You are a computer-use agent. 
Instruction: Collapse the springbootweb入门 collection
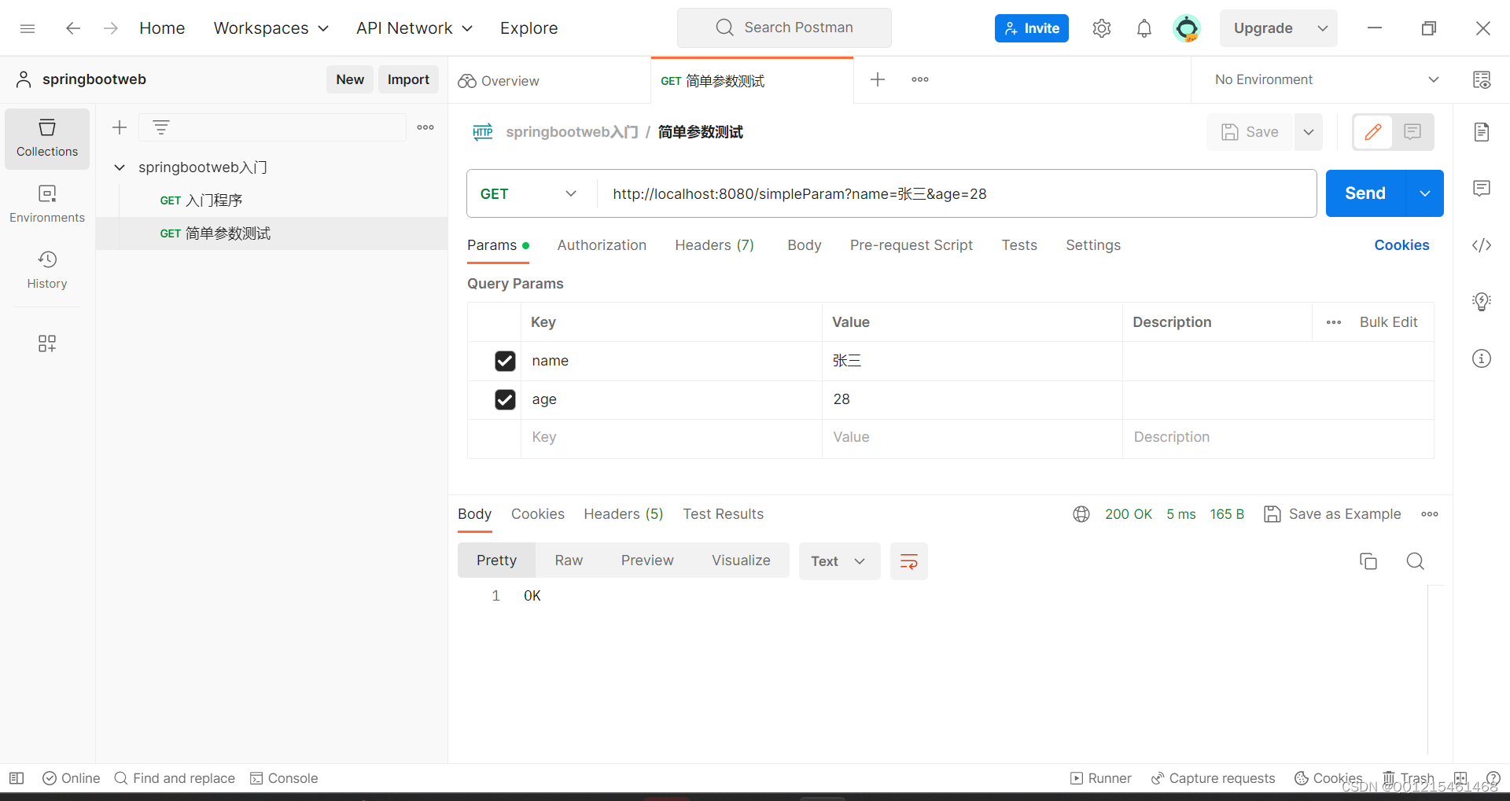click(120, 167)
